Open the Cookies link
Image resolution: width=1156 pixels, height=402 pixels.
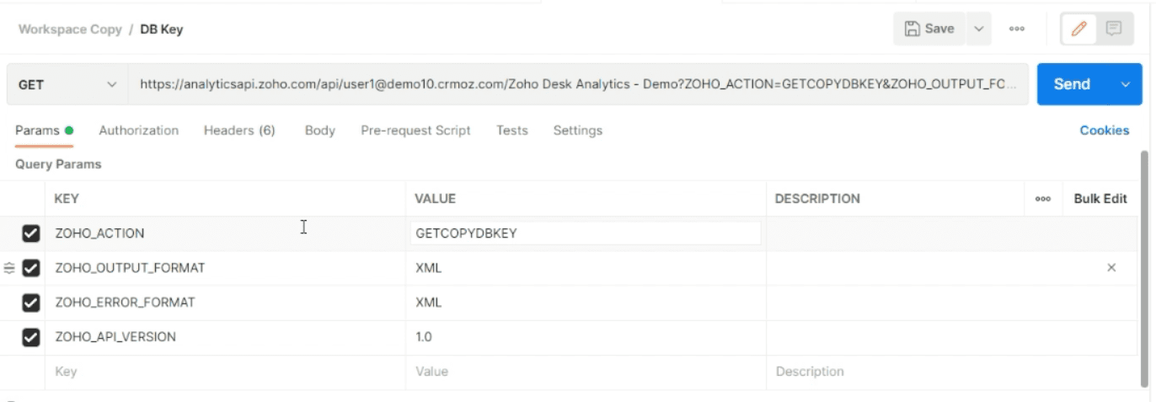tap(1104, 131)
